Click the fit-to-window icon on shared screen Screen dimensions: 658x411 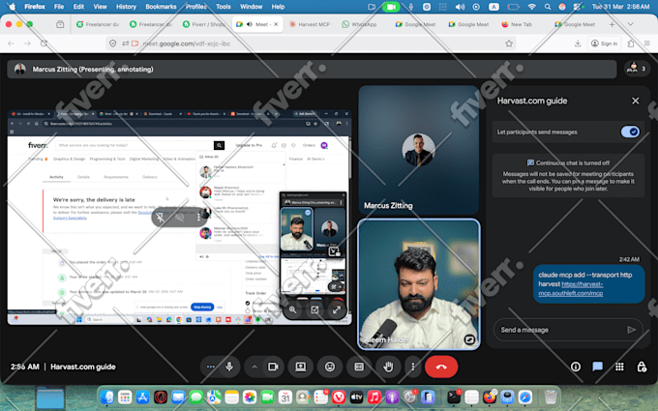(x=314, y=309)
